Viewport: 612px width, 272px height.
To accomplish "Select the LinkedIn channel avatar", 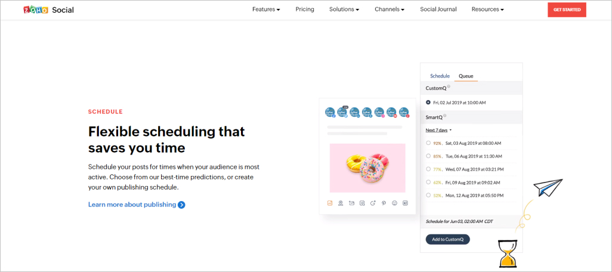I will [355, 112].
